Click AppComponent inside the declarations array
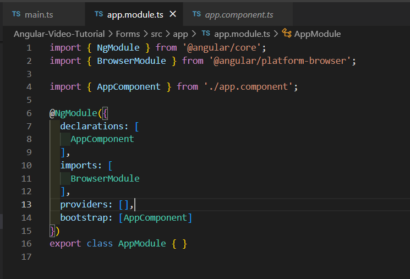This screenshot has width=410, height=279. click(102, 139)
